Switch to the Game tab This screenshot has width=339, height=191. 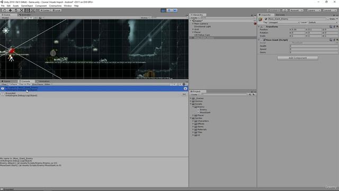point(6,81)
